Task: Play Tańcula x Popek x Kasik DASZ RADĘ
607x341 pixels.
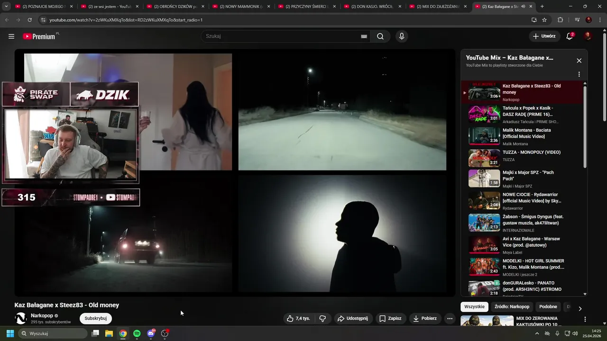Action: tap(521, 114)
